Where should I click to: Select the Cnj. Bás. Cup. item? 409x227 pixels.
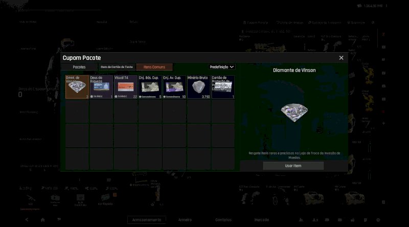[x=150, y=87]
